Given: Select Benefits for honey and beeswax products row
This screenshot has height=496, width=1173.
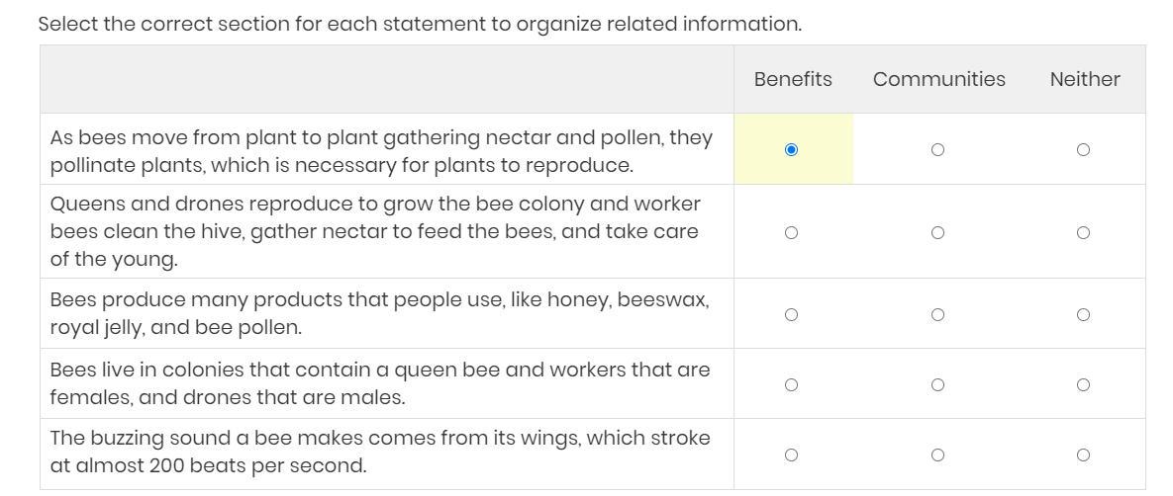Looking at the screenshot, I should pos(791,314).
